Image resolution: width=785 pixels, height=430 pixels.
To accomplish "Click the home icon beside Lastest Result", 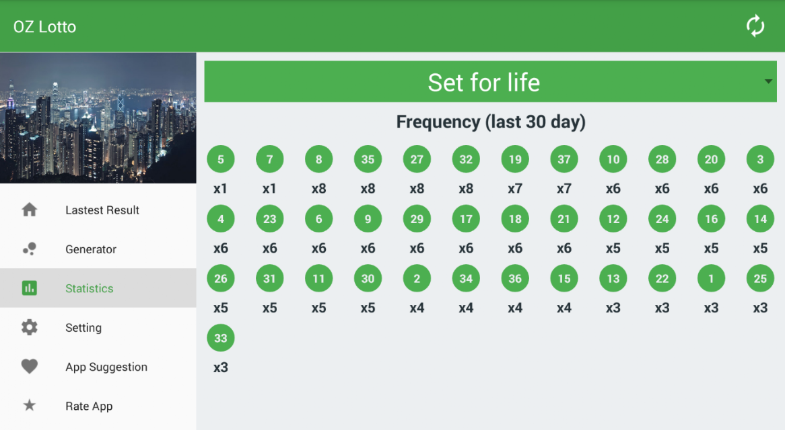I will [30, 210].
